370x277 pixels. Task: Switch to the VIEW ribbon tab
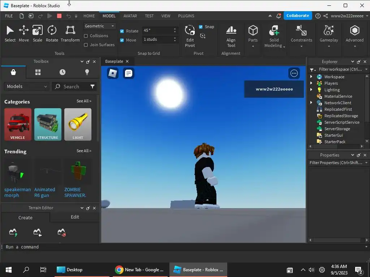165,16
